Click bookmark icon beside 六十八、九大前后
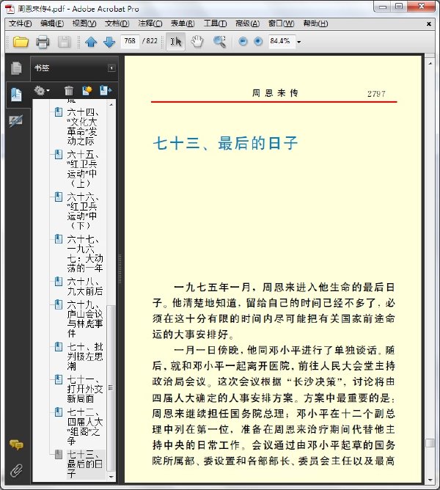 (x=59, y=281)
